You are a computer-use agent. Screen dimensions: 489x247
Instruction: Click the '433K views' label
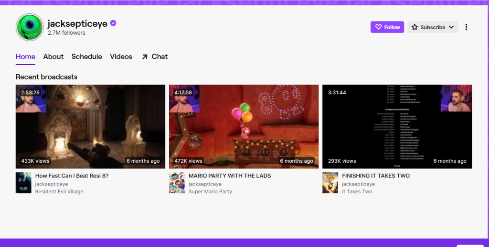click(35, 161)
